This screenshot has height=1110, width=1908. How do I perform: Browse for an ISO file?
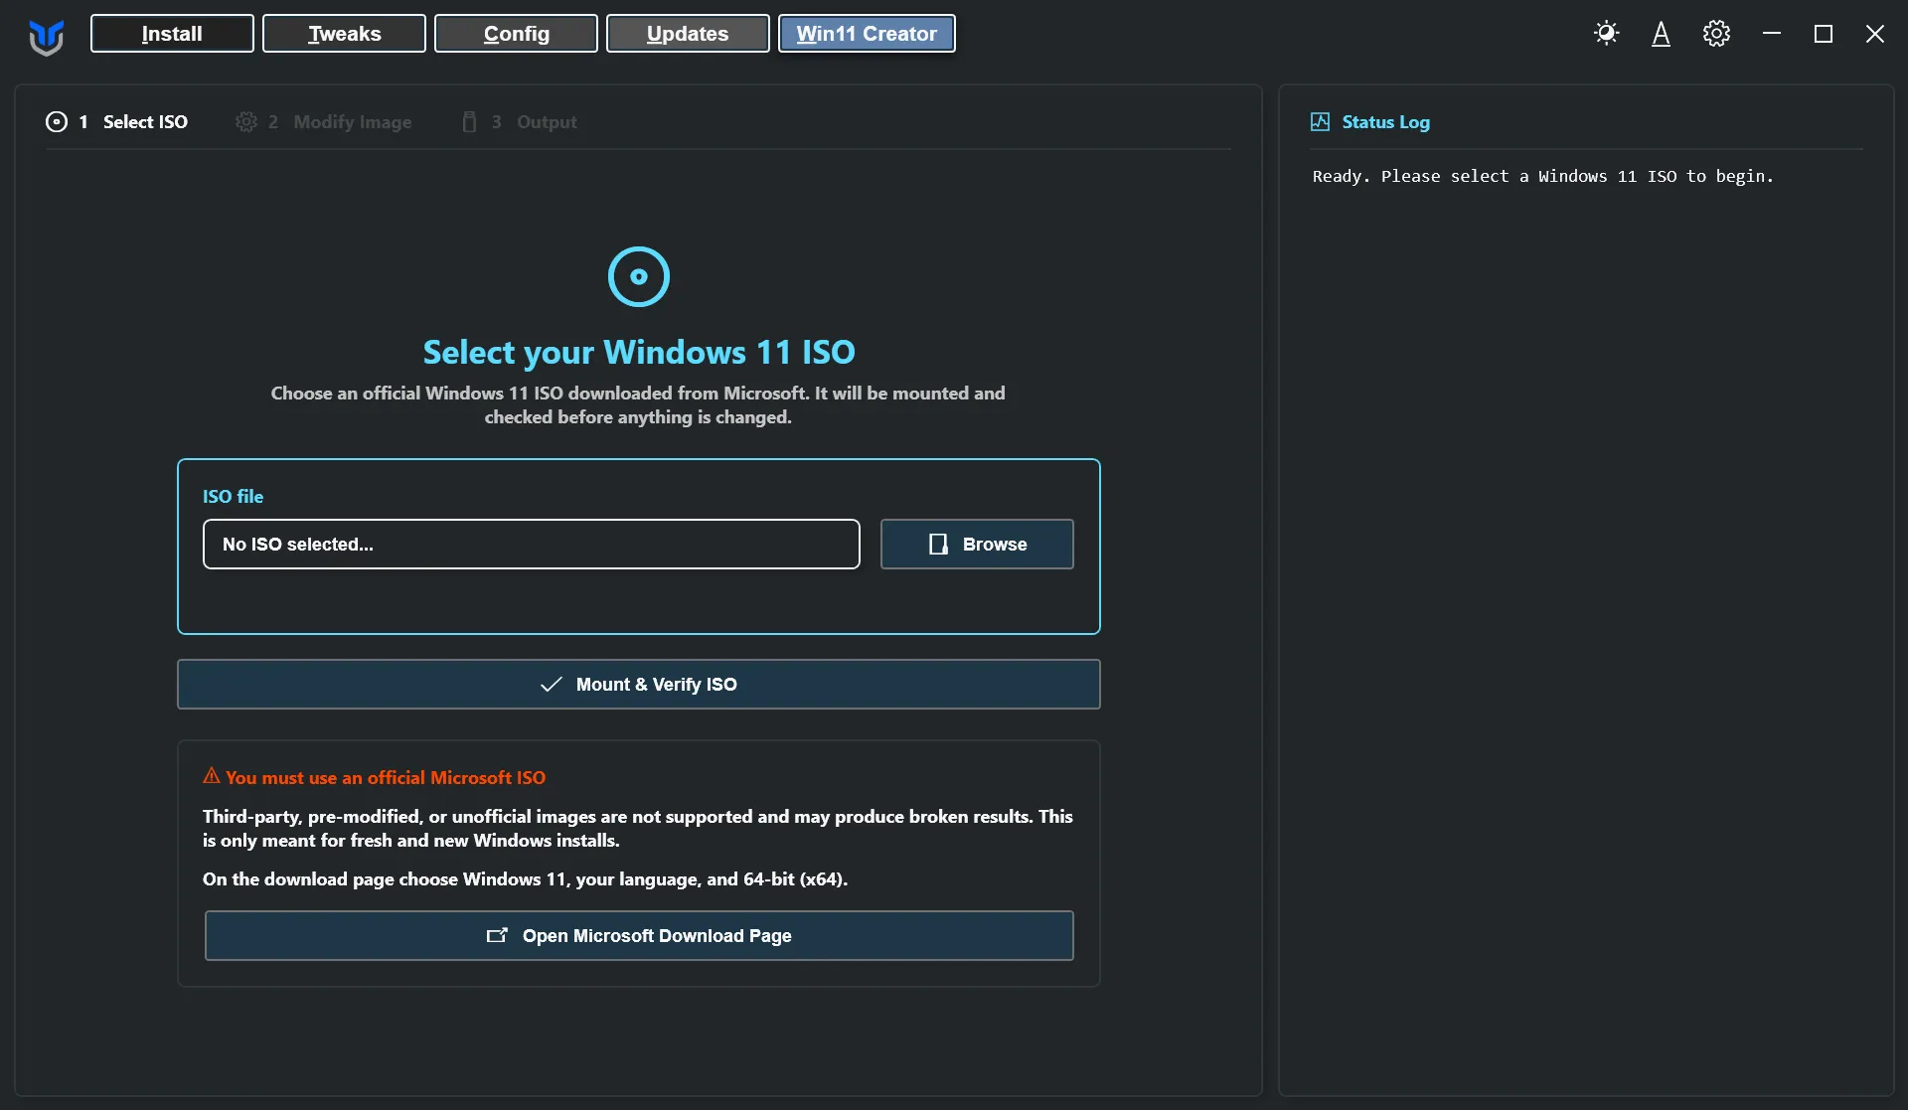977,544
